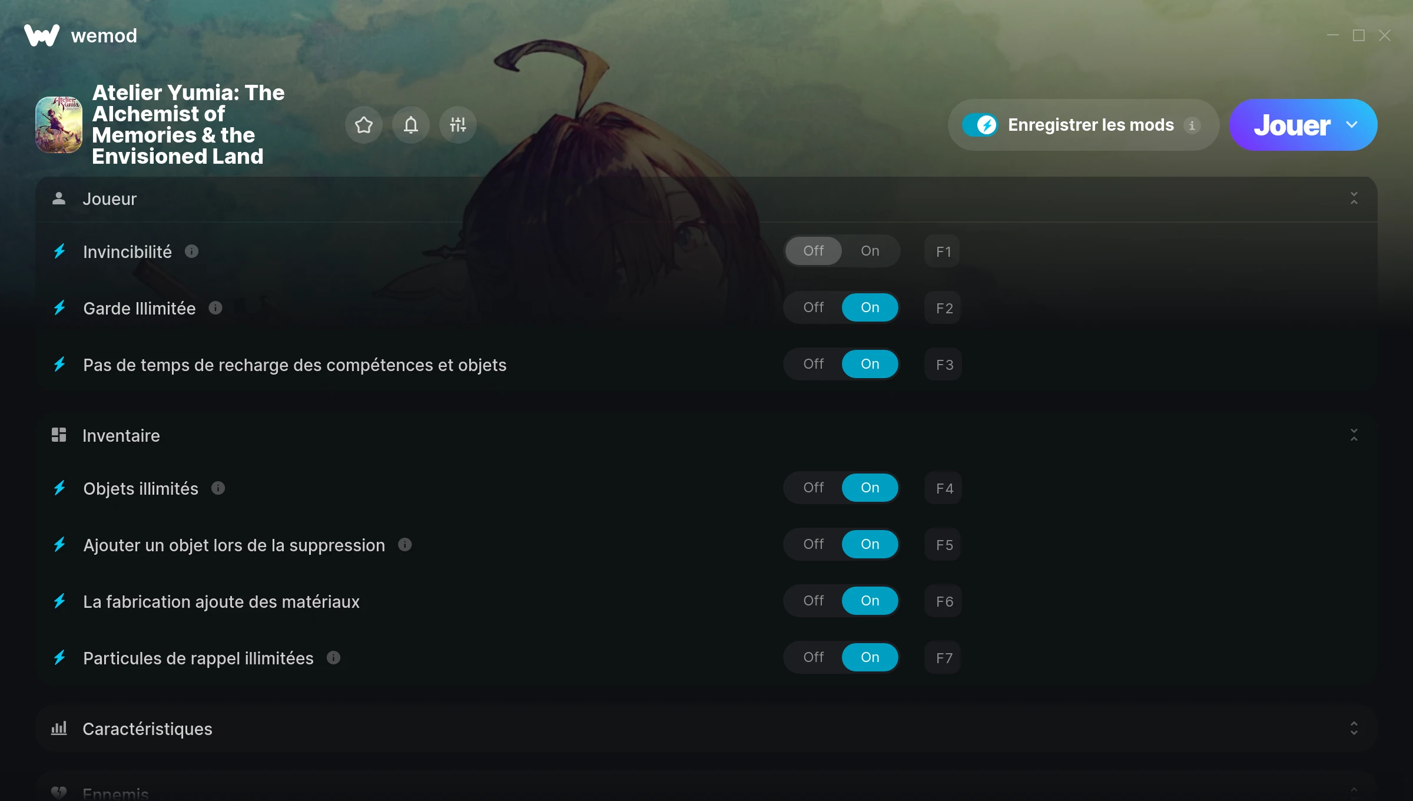Click the favorite star icon

364,125
